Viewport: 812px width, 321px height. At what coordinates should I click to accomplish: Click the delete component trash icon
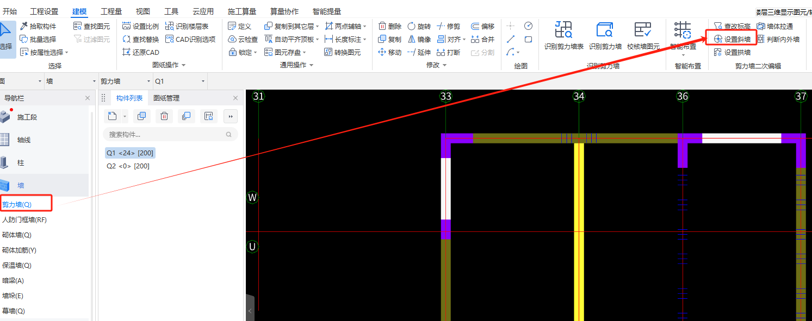(x=164, y=116)
